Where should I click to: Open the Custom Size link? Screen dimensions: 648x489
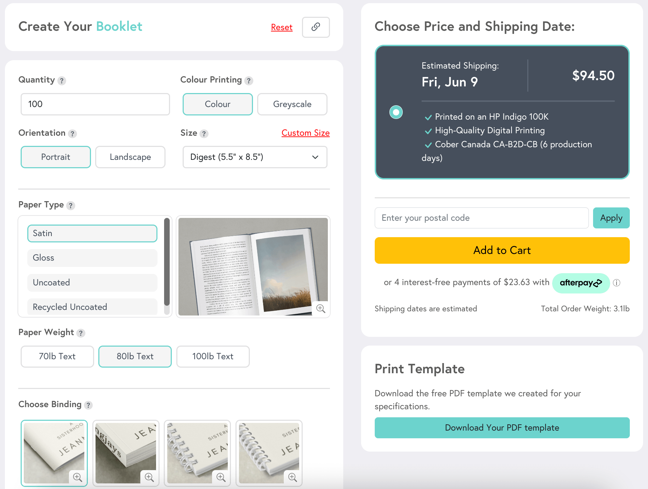tap(305, 133)
